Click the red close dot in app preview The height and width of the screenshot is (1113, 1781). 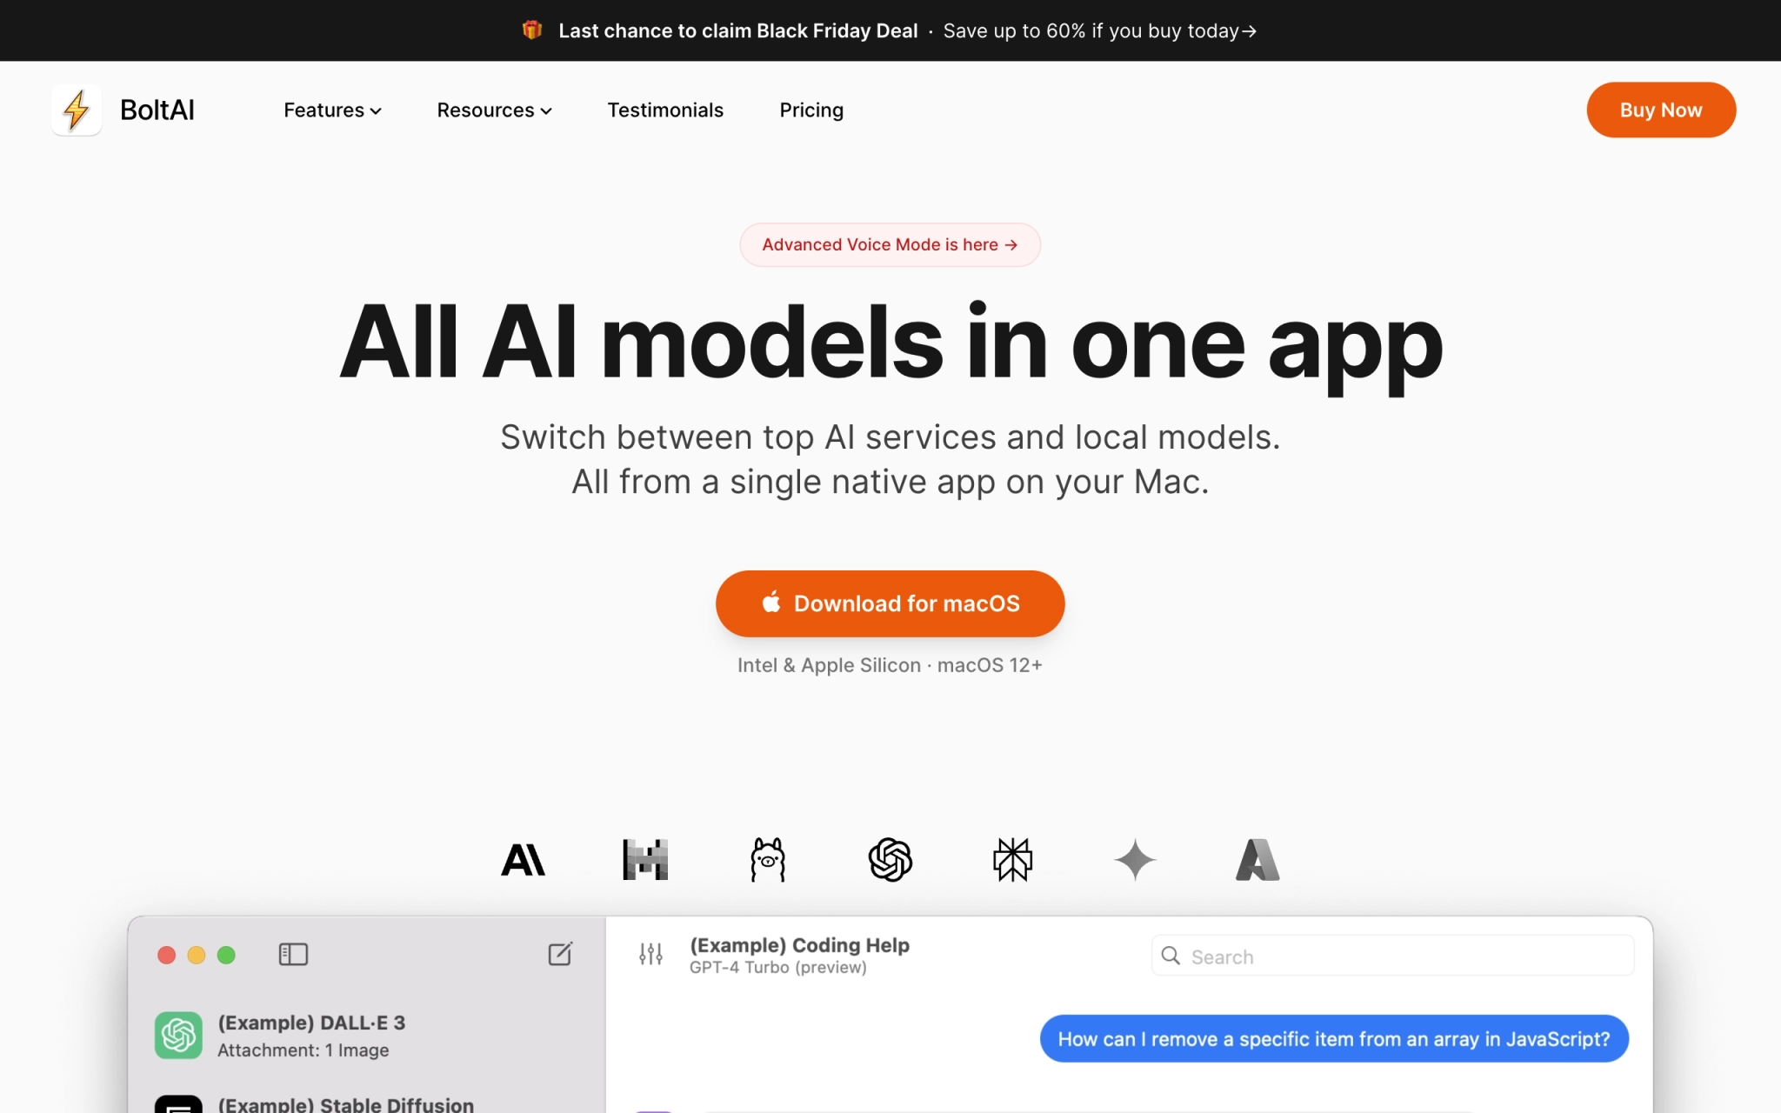167,956
